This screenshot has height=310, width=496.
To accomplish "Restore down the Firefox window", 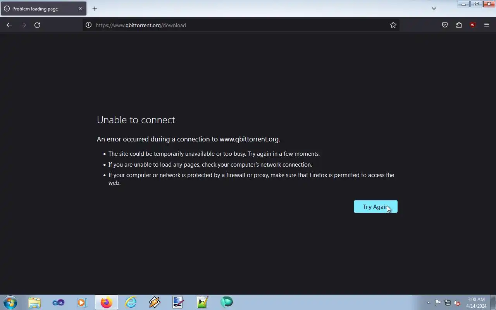I will (476, 4).
